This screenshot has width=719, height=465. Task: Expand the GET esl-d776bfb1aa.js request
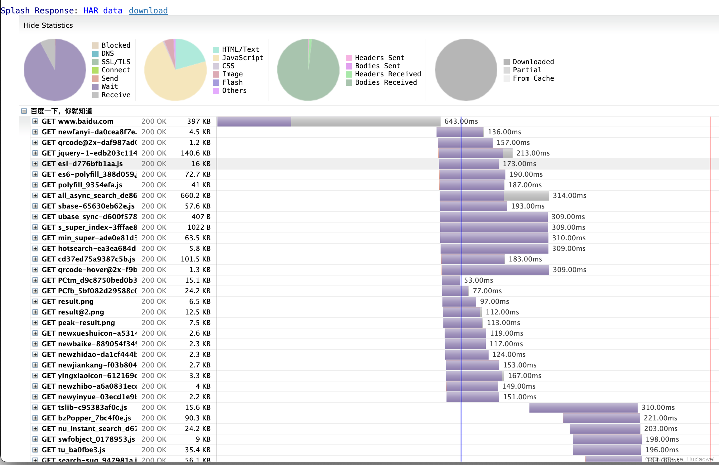point(35,164)
